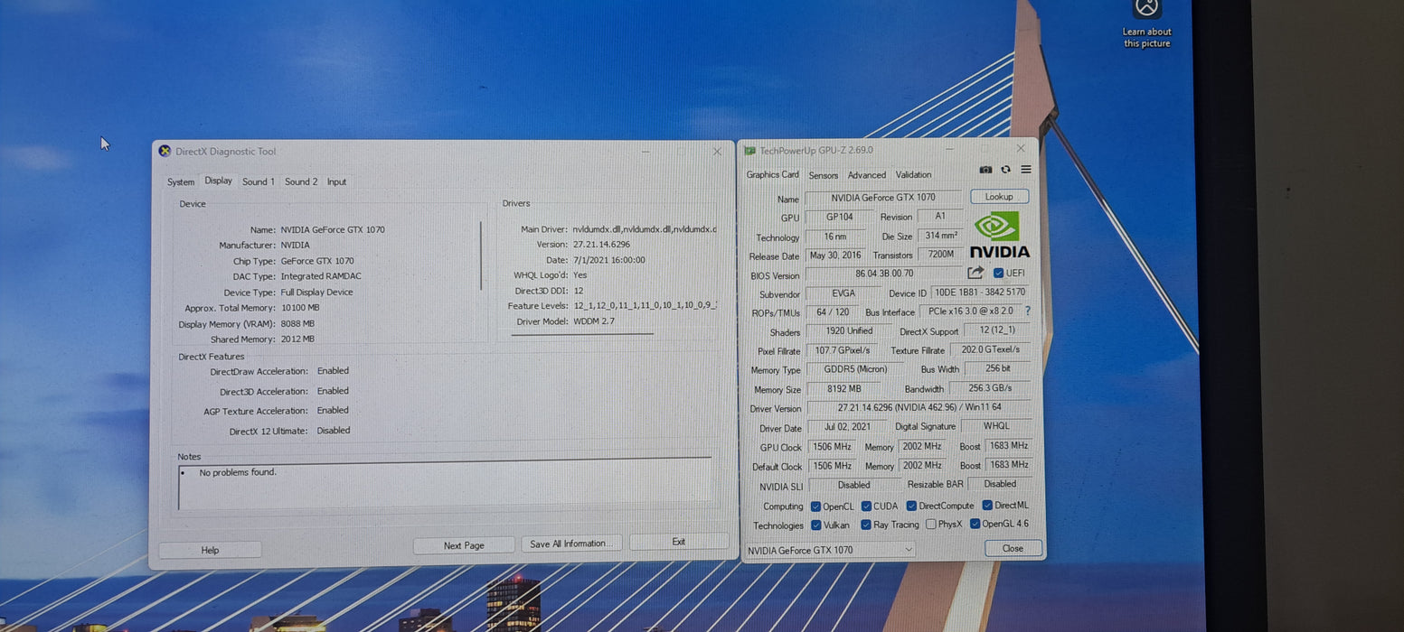Click the DirectX 12 Ultimate Disabled value

coord(334,431)
